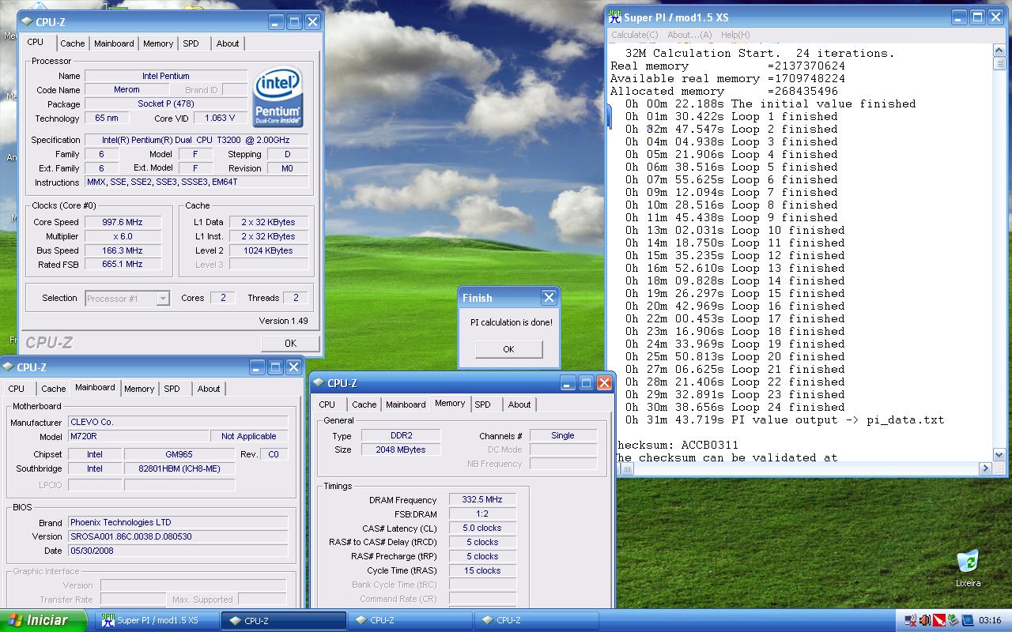
Task: Click the Bus Speed value 166.3 MHz
Action: 124,250
